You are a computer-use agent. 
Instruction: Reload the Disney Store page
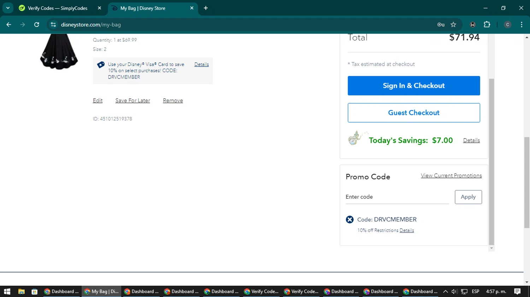[x=37, y=25]
